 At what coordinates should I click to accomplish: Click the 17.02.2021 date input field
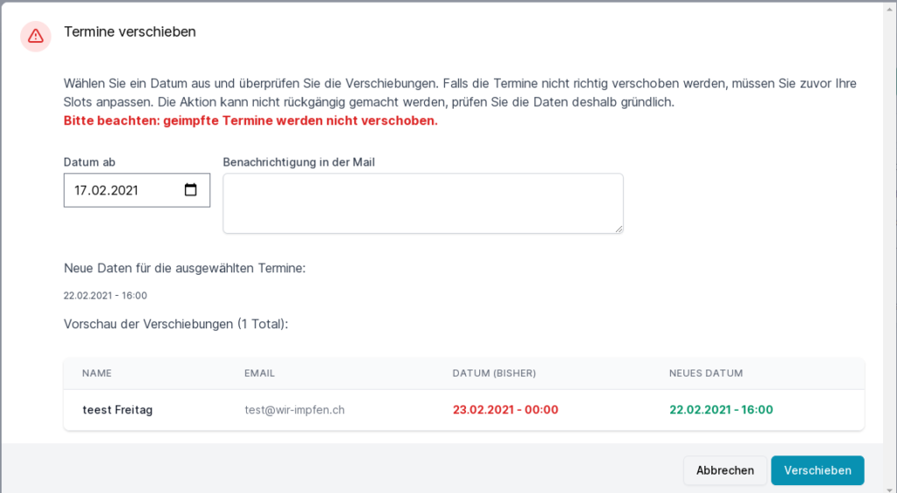[x=123, y=190]
